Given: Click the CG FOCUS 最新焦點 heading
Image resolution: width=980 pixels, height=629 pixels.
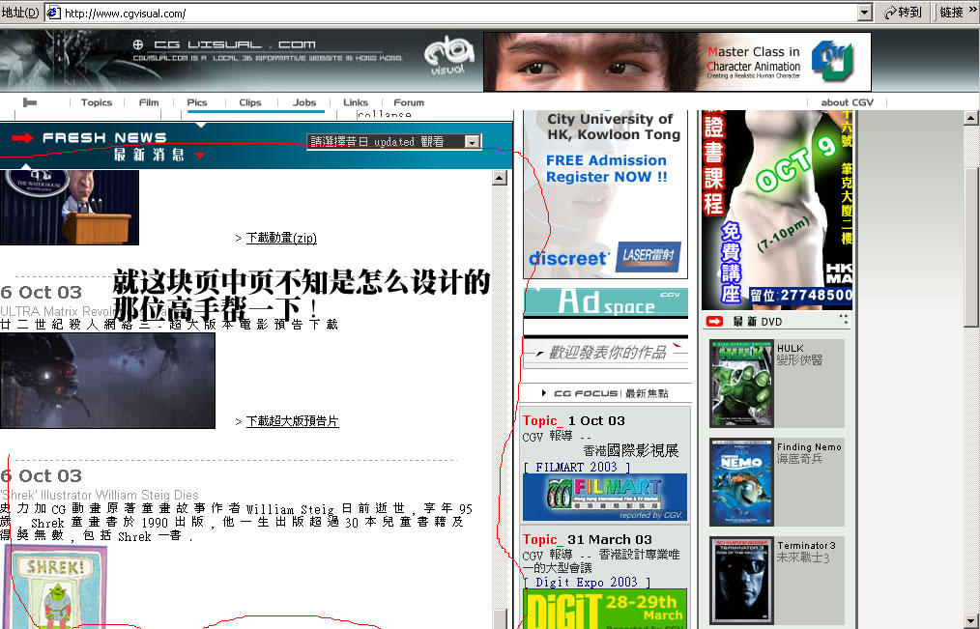Looking at the screenshot, I should (611, 393).
